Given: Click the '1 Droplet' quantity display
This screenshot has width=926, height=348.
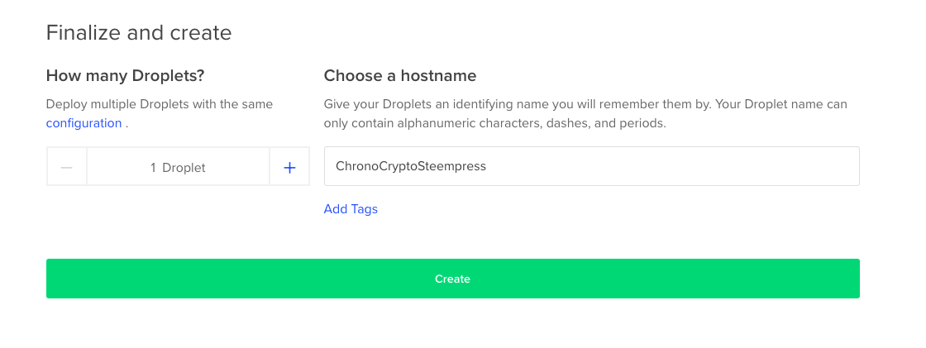Looking at the screenshot, I should (x=178, y=167).
